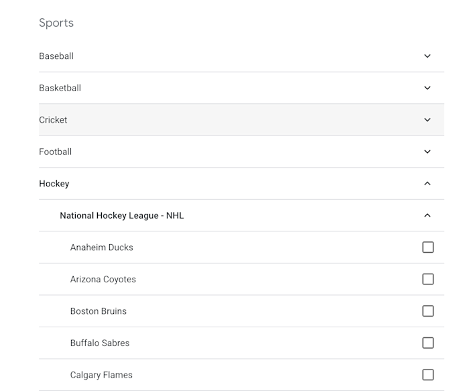Viewport: 469px width, 391px height.
Task: Click the Hockey category label
Action: point(54,184)
